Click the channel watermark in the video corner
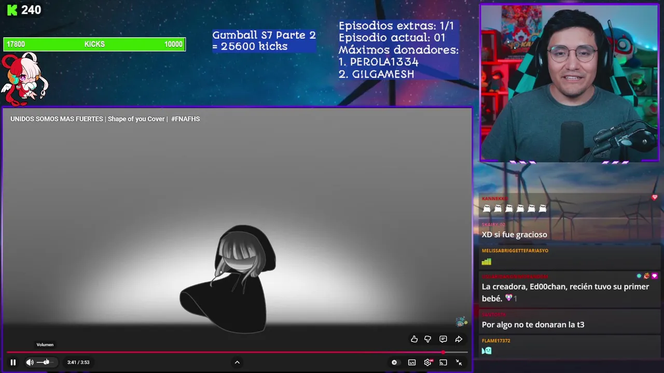 point(461,322)
